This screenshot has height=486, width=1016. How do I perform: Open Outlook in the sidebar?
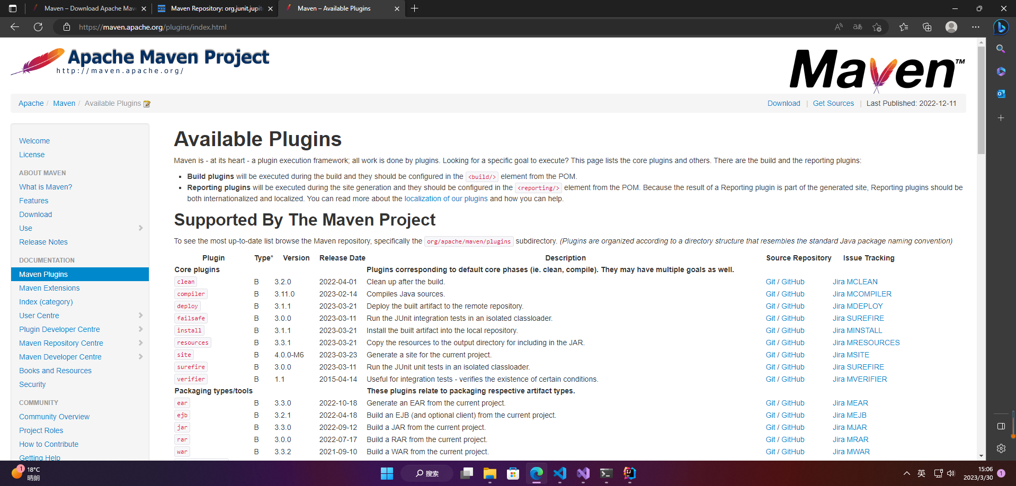tap(1001, 94)
